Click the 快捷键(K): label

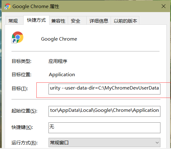22,127
